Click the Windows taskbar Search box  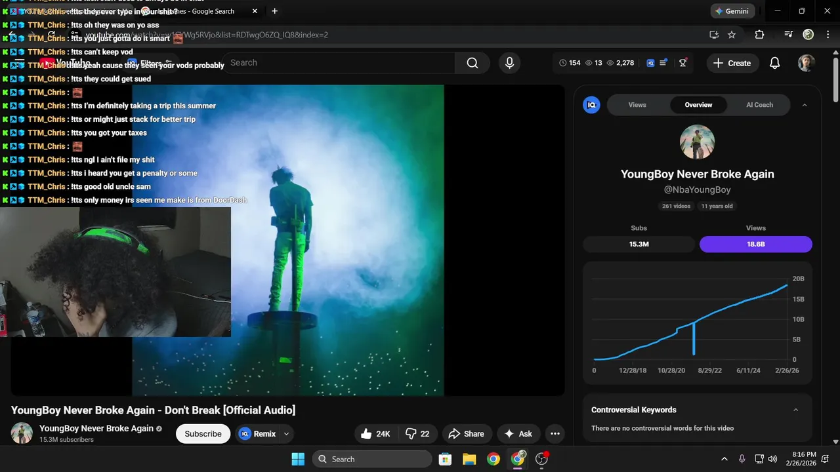pyautogui.click(x=372, y=459)
